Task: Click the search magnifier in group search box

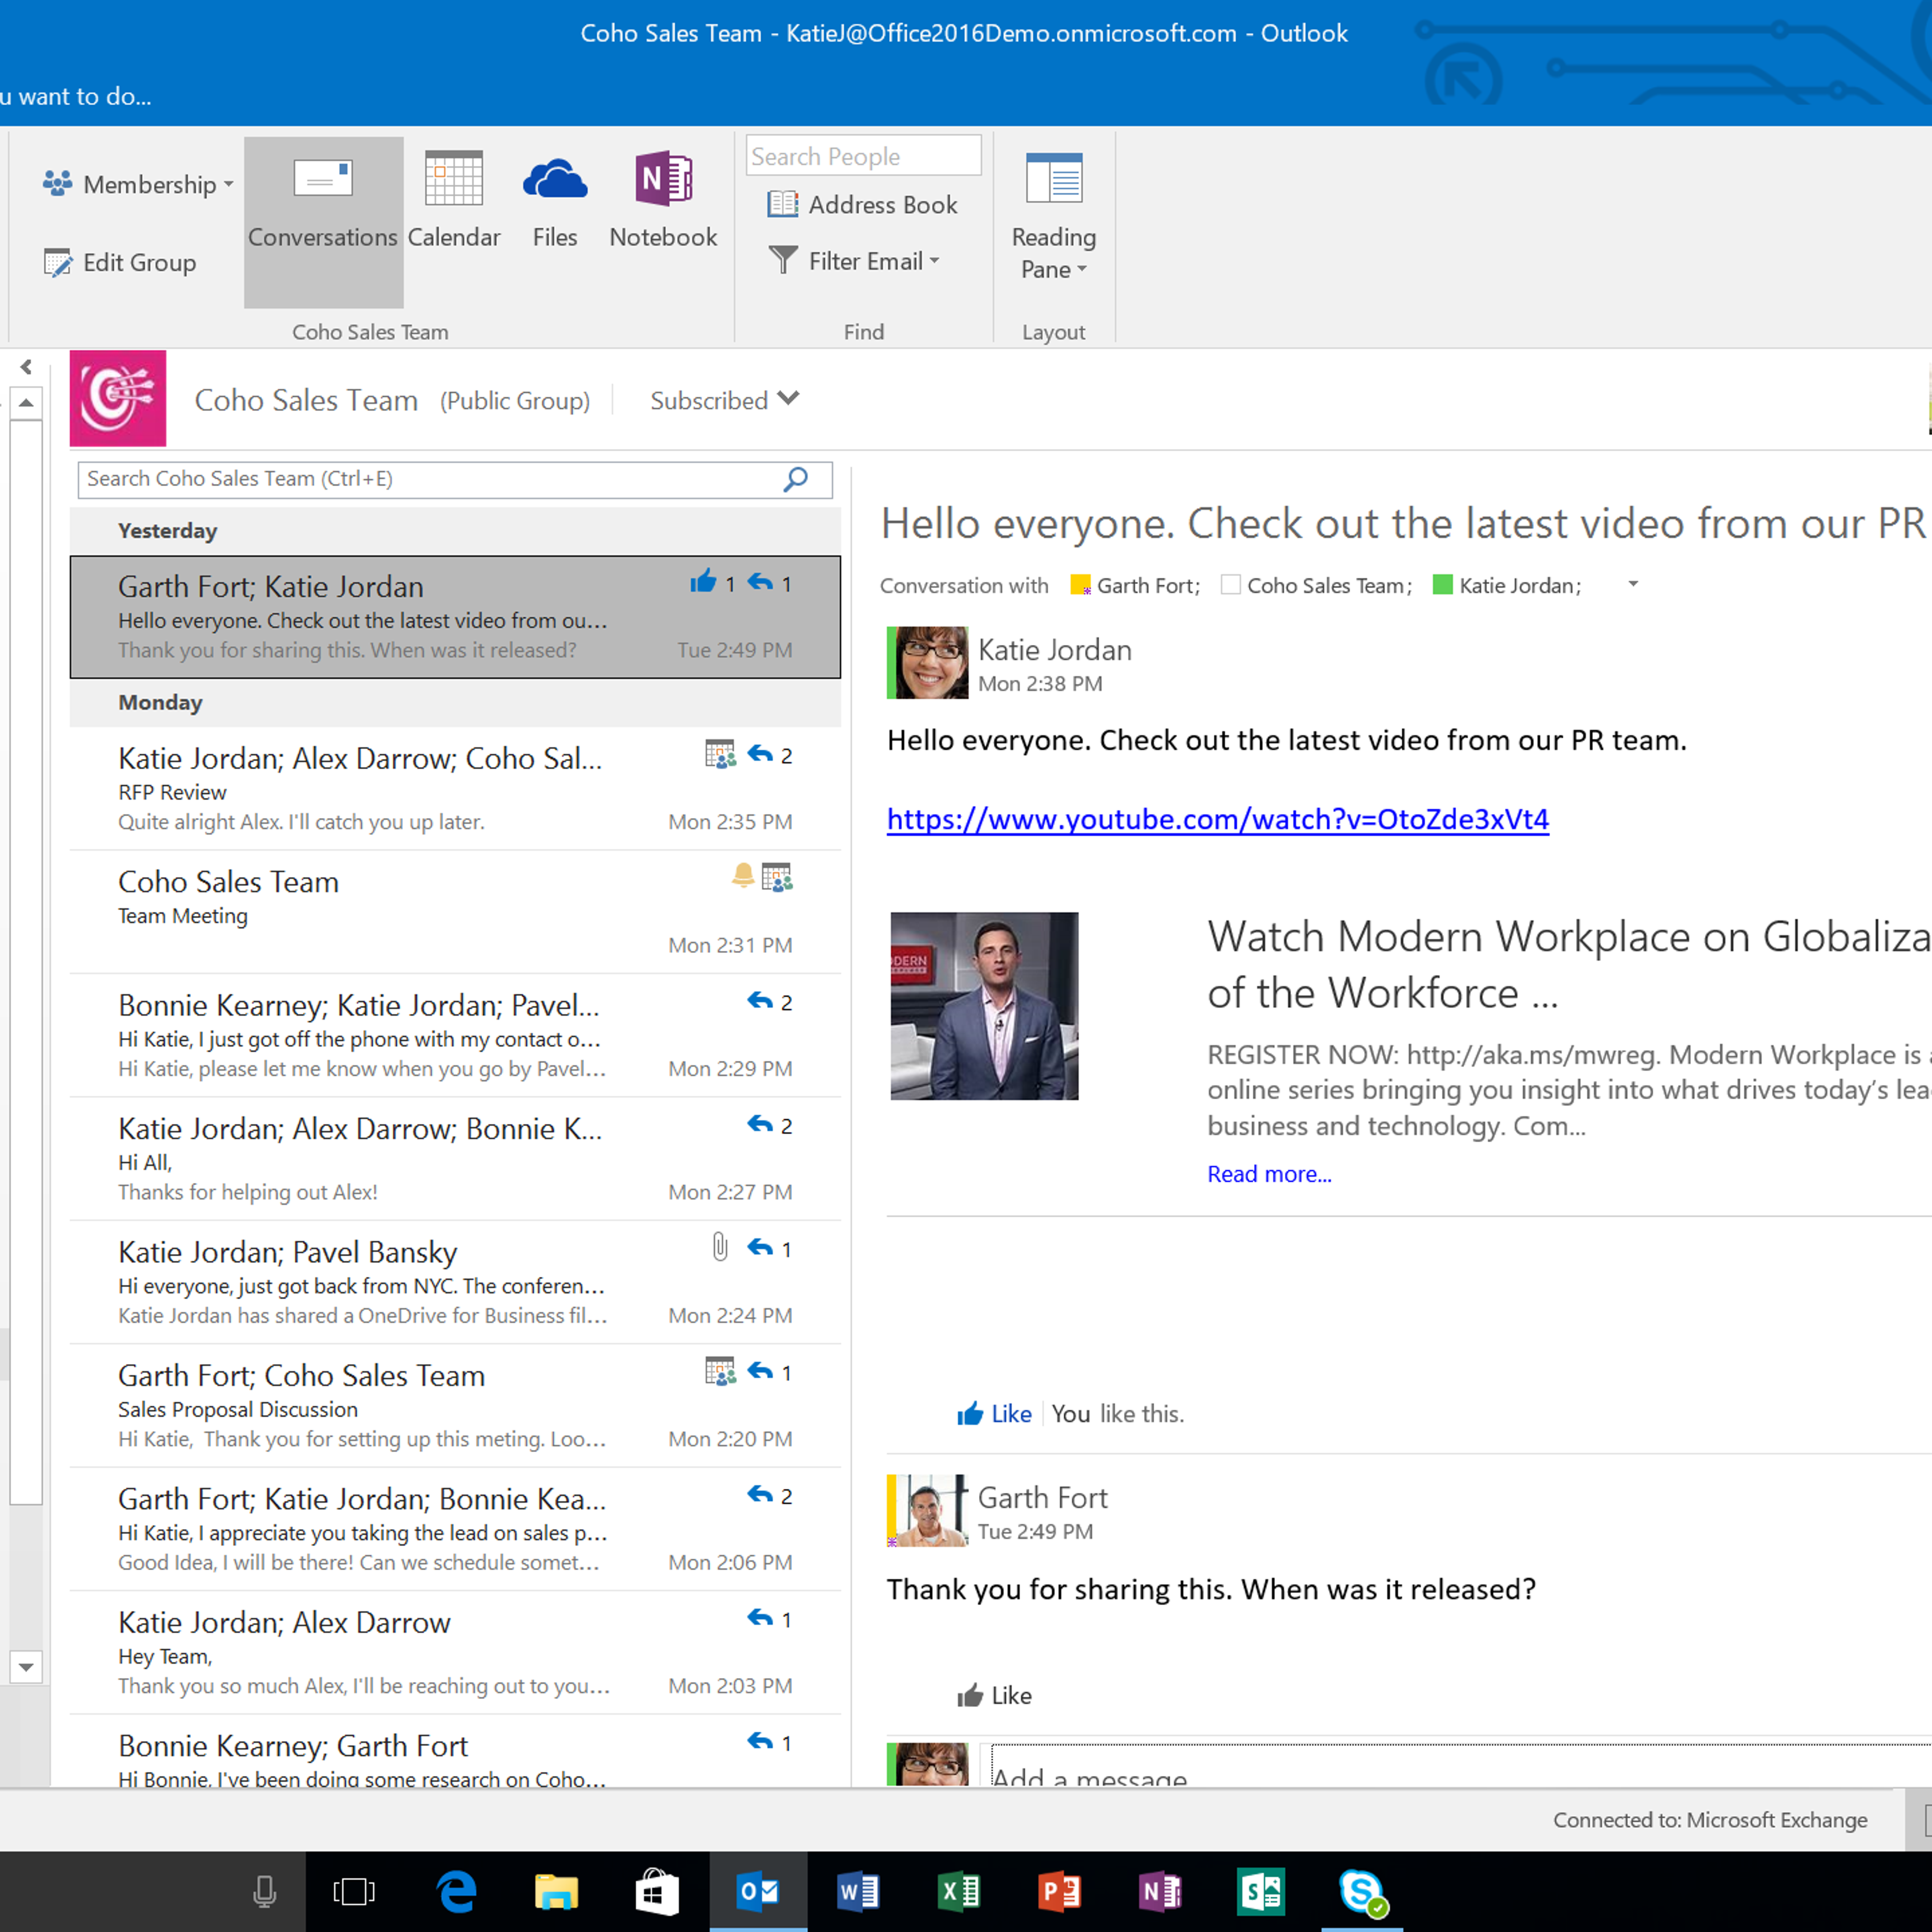Action: [x=796, y=479]
